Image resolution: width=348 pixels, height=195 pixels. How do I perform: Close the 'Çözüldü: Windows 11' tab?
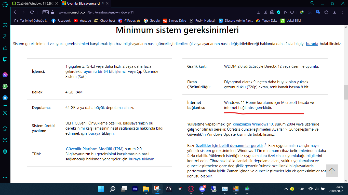coord(57,4)
